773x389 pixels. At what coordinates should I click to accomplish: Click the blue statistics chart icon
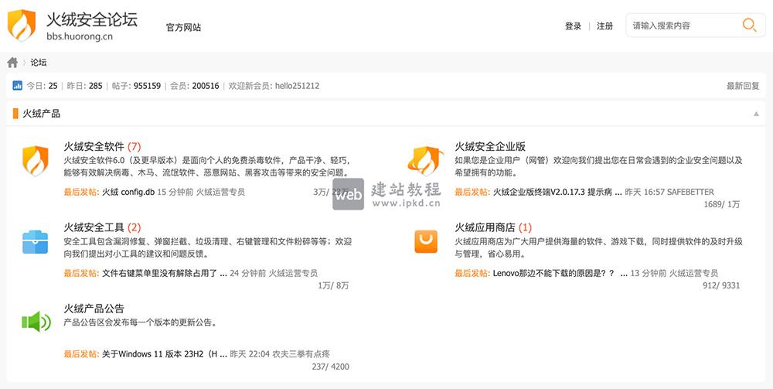pyautogui.click(x=17, y=86)
